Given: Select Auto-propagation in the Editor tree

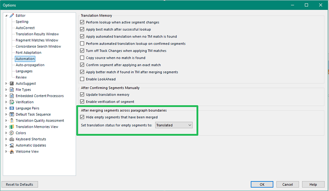Looking at the screenshot, I should (30, 65).
